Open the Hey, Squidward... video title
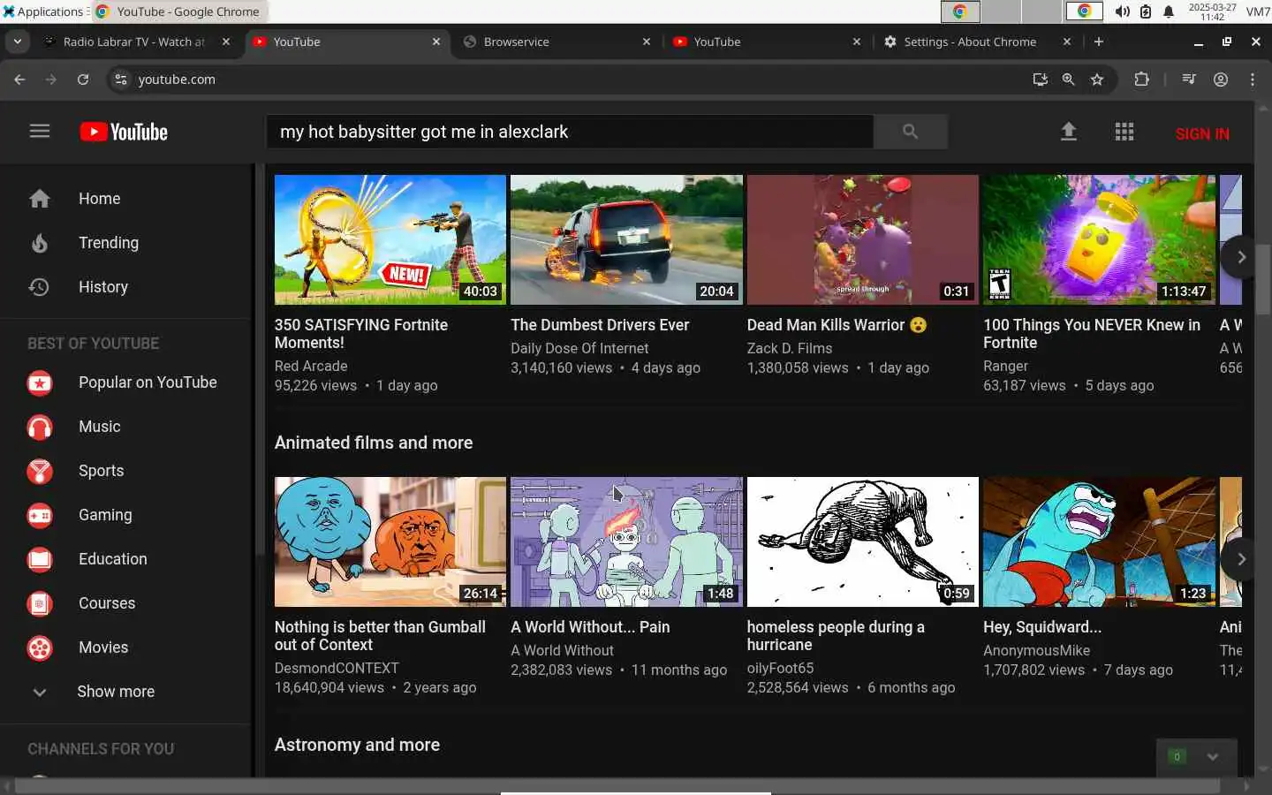 point(1042,627)
